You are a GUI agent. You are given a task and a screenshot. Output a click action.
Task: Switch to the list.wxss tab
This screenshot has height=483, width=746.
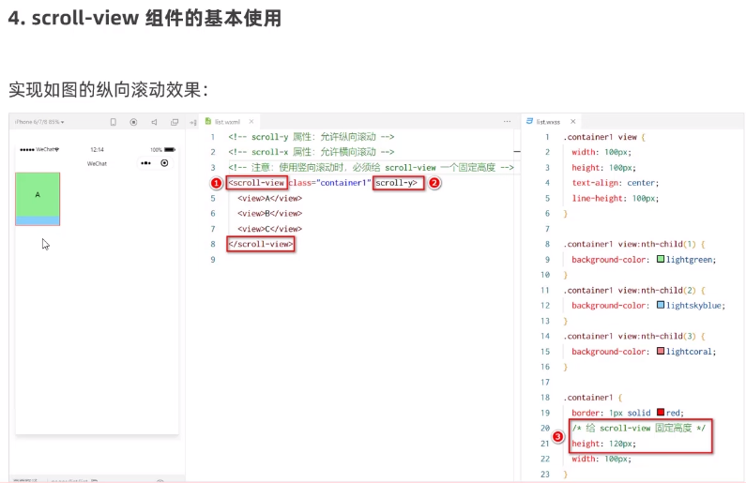(x=548, y=122)
